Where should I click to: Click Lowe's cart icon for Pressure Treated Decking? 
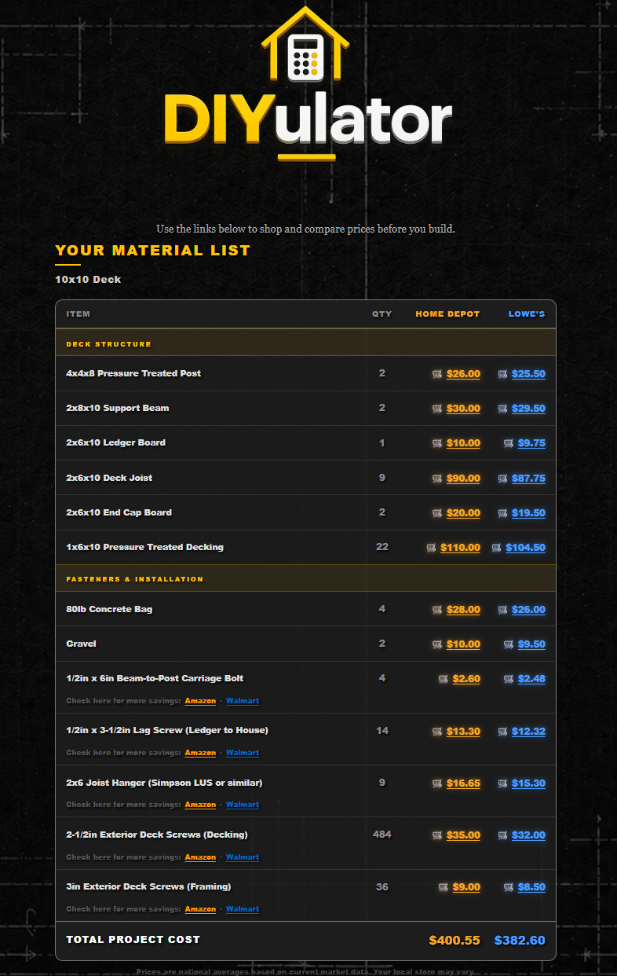tap(496, 548)
